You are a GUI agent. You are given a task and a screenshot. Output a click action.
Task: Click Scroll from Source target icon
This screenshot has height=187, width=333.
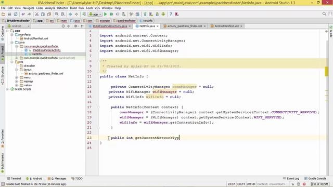click(63, 26)
